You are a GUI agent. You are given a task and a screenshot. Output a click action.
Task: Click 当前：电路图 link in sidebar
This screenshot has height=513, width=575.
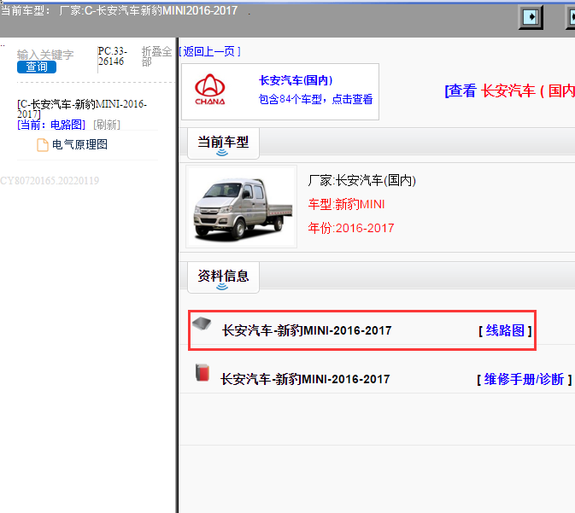click(x=51, y=125)
